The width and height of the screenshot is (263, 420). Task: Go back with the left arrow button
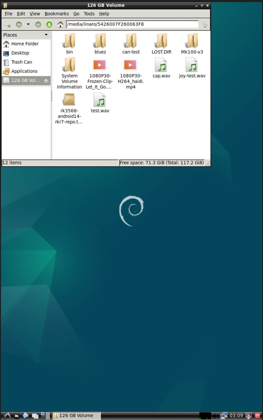pos(19,25)
